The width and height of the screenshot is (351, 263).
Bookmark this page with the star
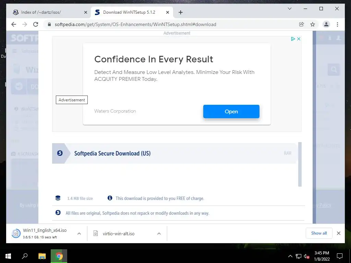point(313,24)
